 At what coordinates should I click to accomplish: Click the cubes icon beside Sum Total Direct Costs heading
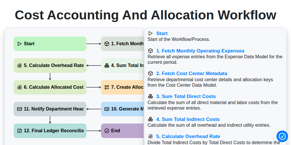click(150, 96)
